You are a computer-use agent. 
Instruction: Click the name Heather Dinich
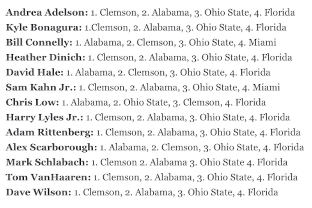(x=45, y=57)
